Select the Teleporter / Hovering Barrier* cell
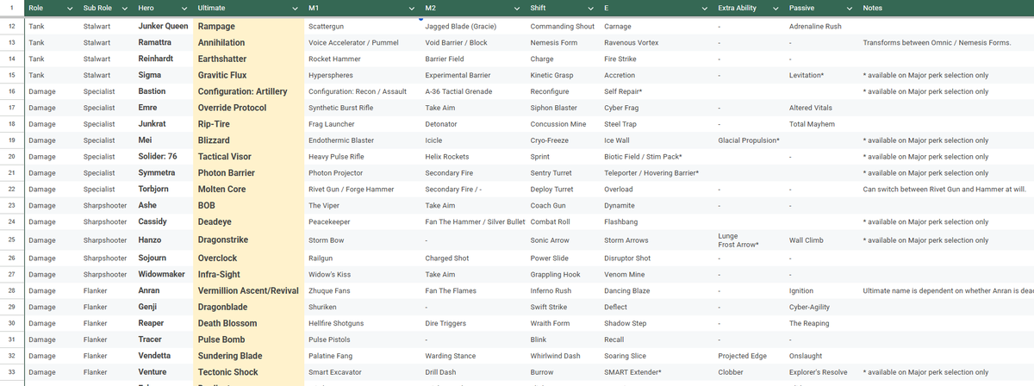The width and height of the screenshot is (1034, 386). coord(657,173)
